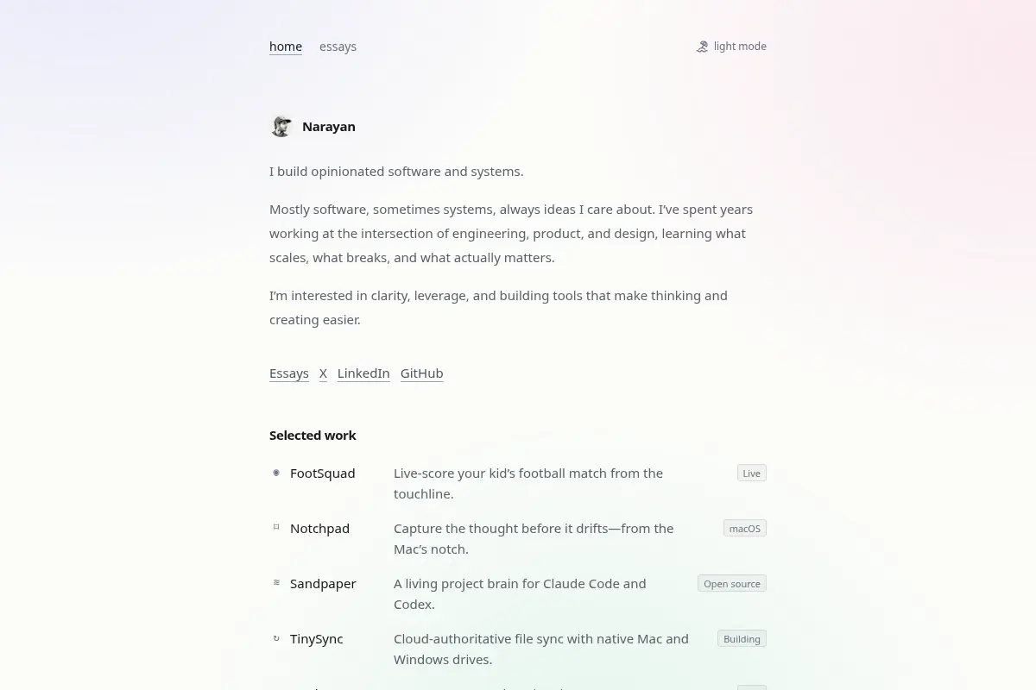Click the FootSquad round icon
This screenshot has height=690, width=1036.
[x=276, y=473]
